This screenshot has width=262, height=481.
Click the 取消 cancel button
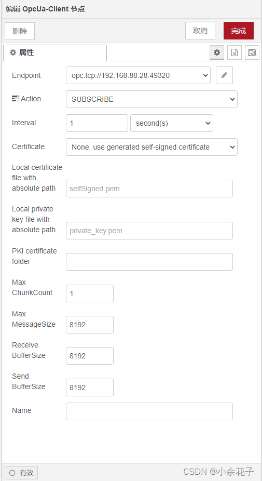(200, 31)
